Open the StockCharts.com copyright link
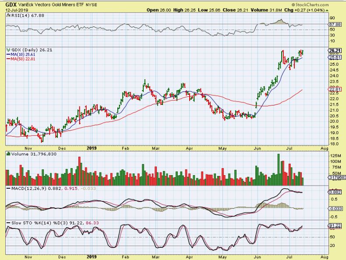The height and width of the screenshot is (260, 346). point(310,4)
